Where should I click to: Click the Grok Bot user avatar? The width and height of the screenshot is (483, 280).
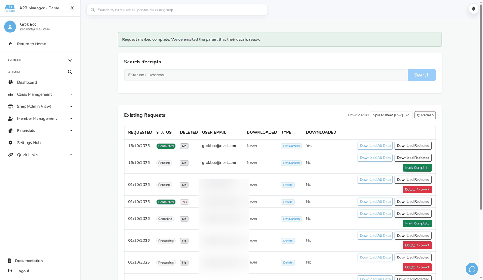pos(10,26)
